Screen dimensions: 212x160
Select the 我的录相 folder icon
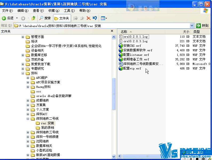38,128
